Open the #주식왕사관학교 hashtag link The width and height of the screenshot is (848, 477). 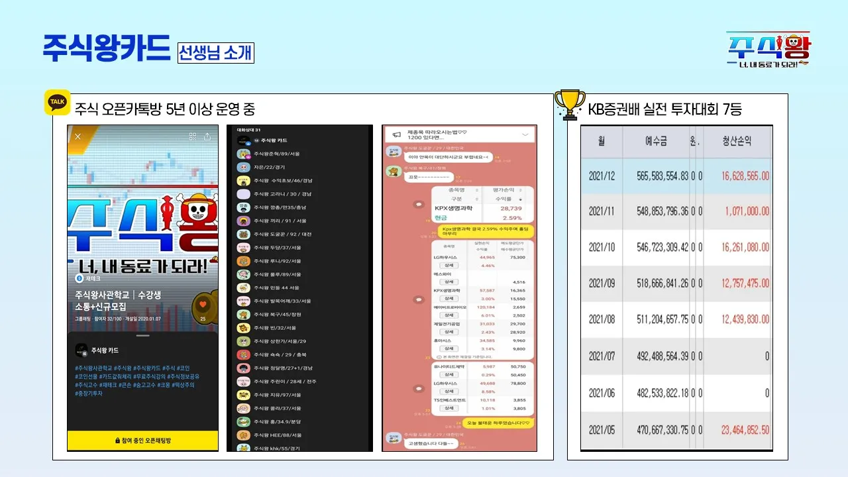93,368
